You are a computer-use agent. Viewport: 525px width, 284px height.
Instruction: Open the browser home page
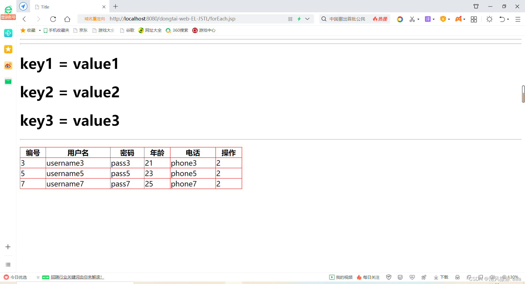[67, 19]
